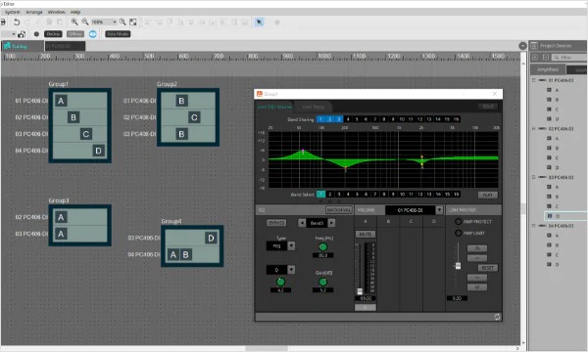Step to next band with right arrow
The image size is (588, 352).
tap(331, 223)
